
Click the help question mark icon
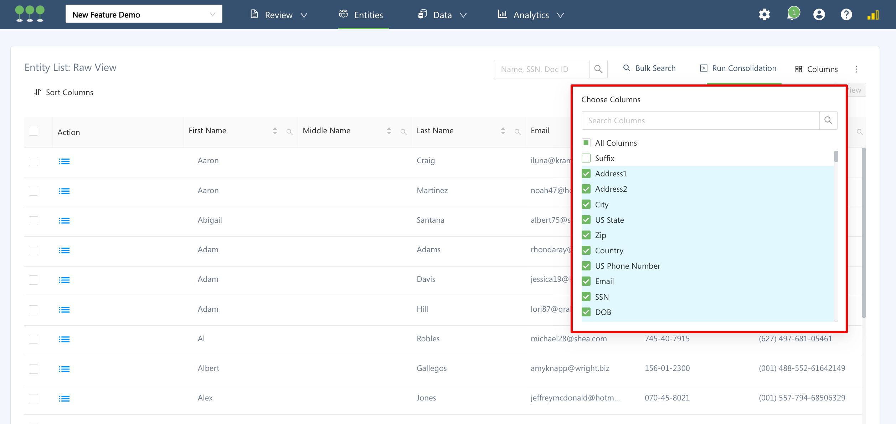click(846, 15)
